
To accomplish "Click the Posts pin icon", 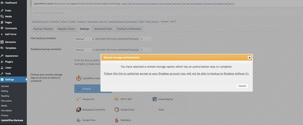I will coord(2,11).
